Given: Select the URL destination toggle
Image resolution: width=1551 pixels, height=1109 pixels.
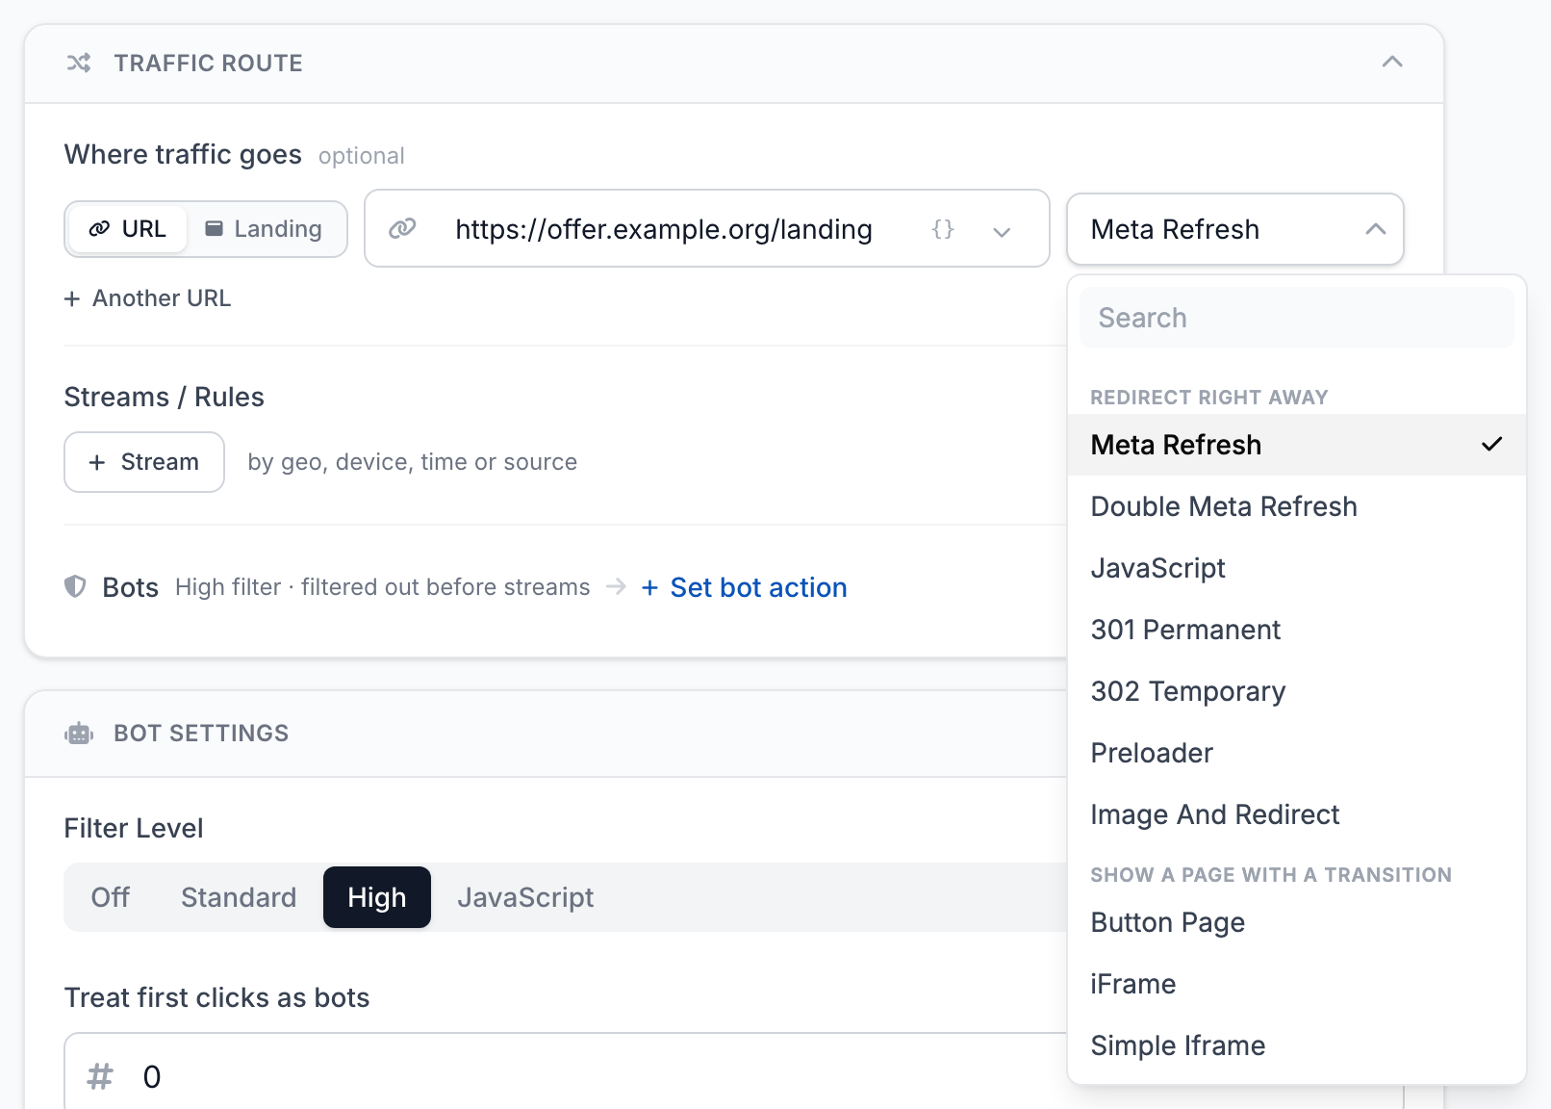Looking at the screenshot, I should click(x=127, y=229).
